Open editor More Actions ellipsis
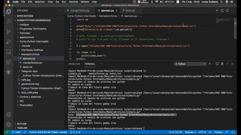The width and height of the screenshot is (241, 135). pos(232,10)
